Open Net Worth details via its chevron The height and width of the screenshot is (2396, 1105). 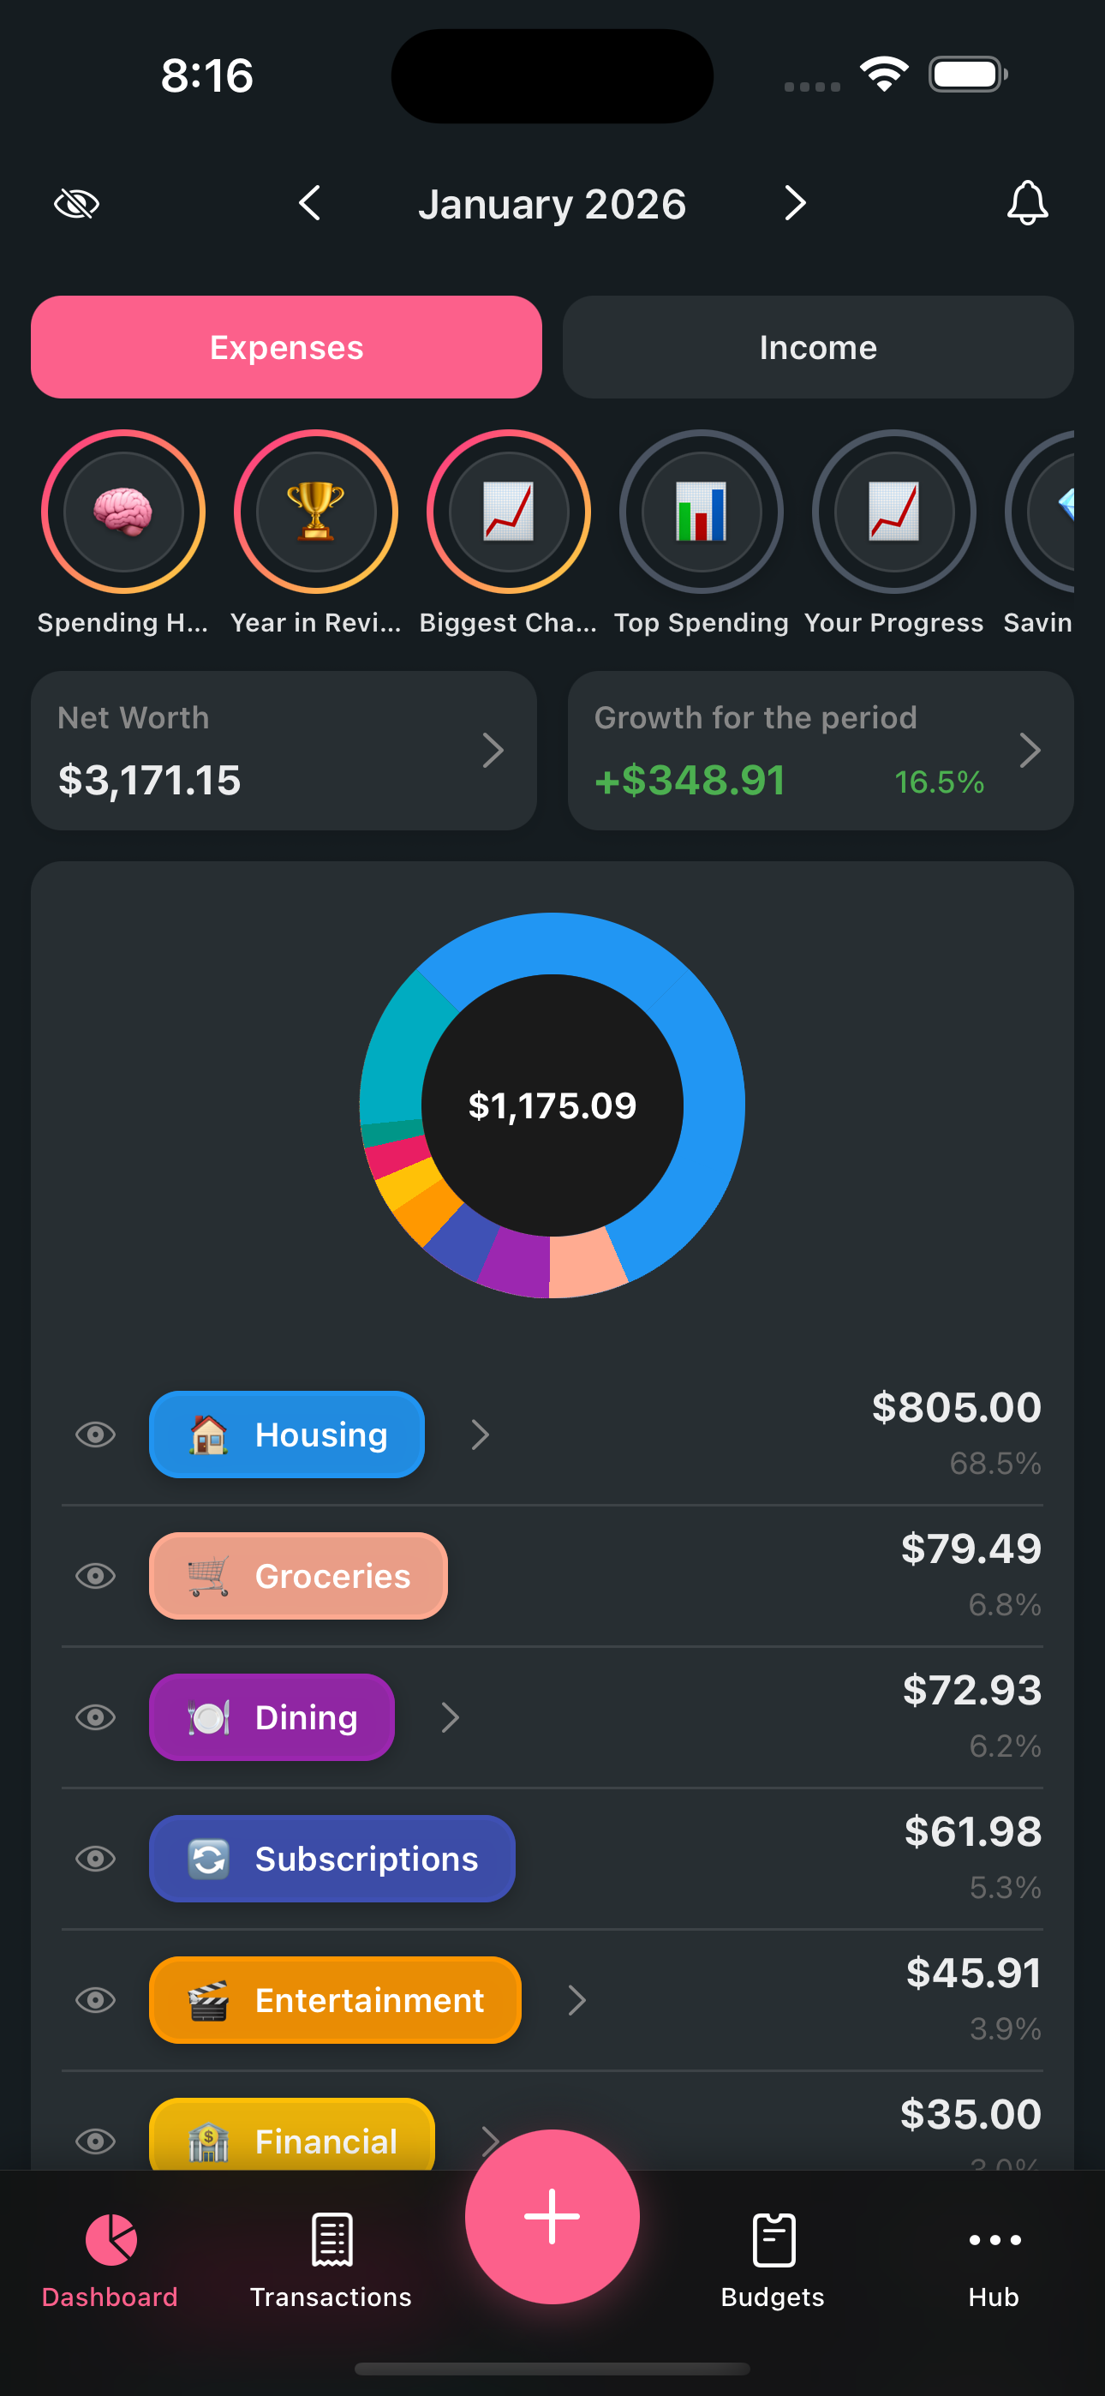pyautogui.click(x=494, y=750)
